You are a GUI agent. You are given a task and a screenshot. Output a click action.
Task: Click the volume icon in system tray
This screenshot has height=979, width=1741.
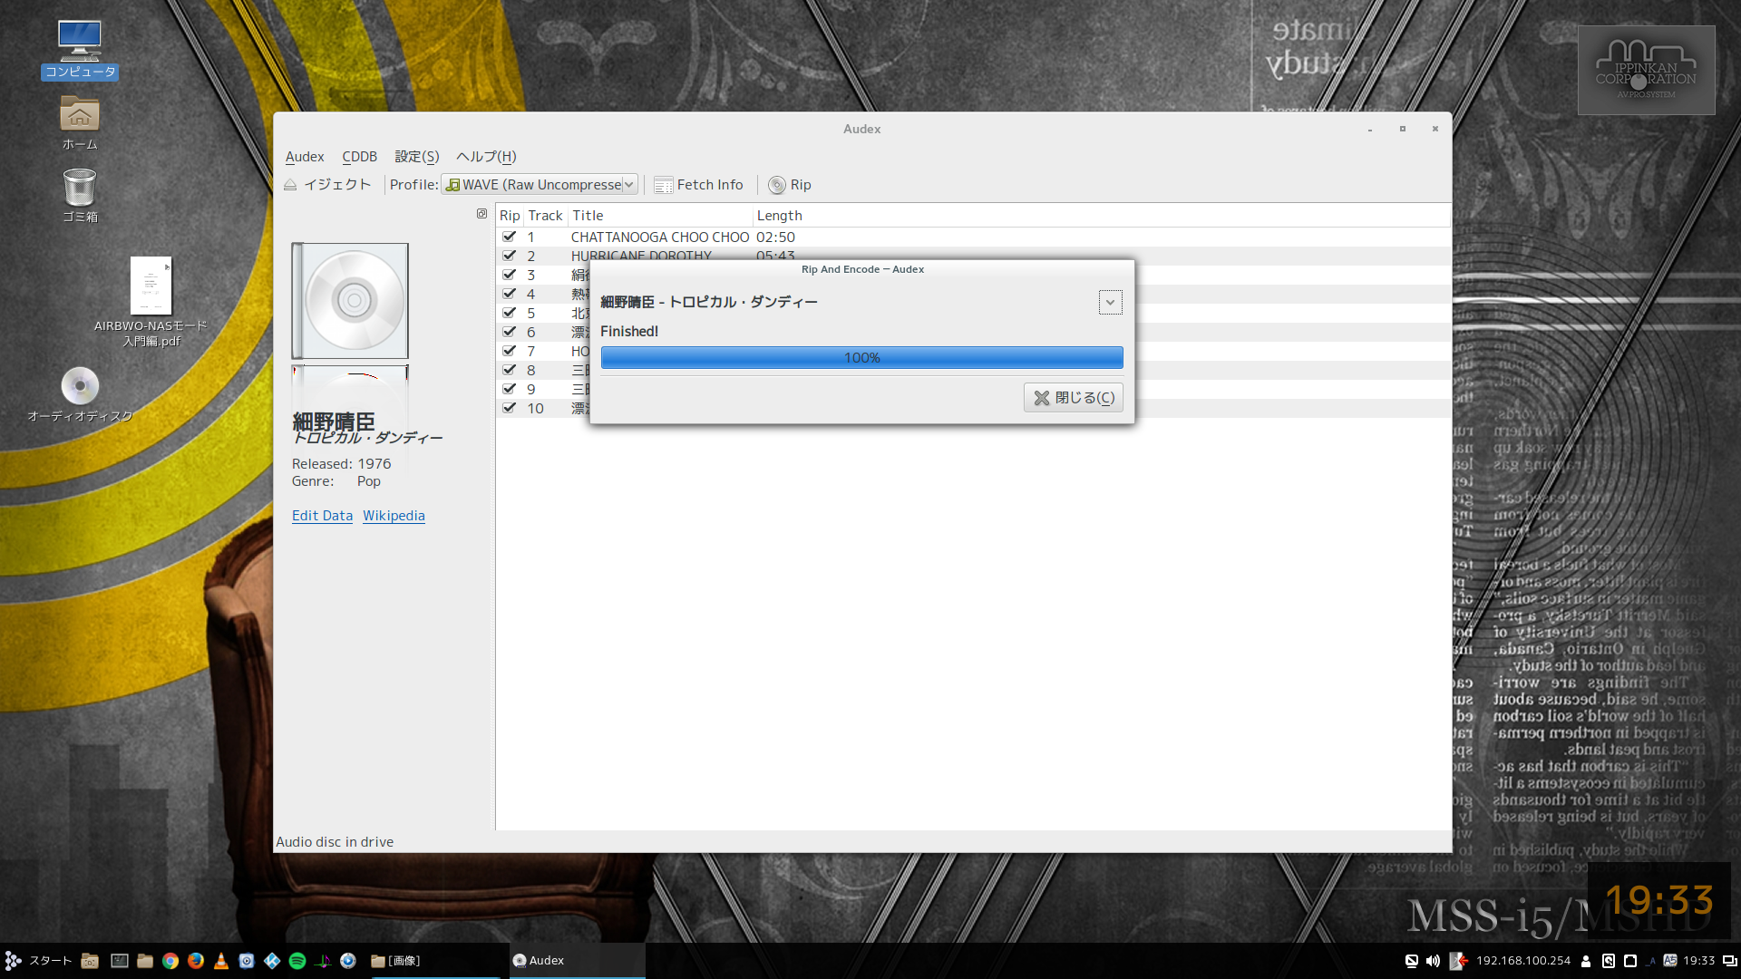[1433, 961]
